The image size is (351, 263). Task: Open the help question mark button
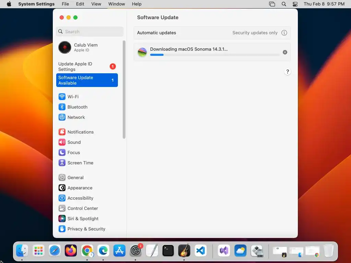pos(288,72)
